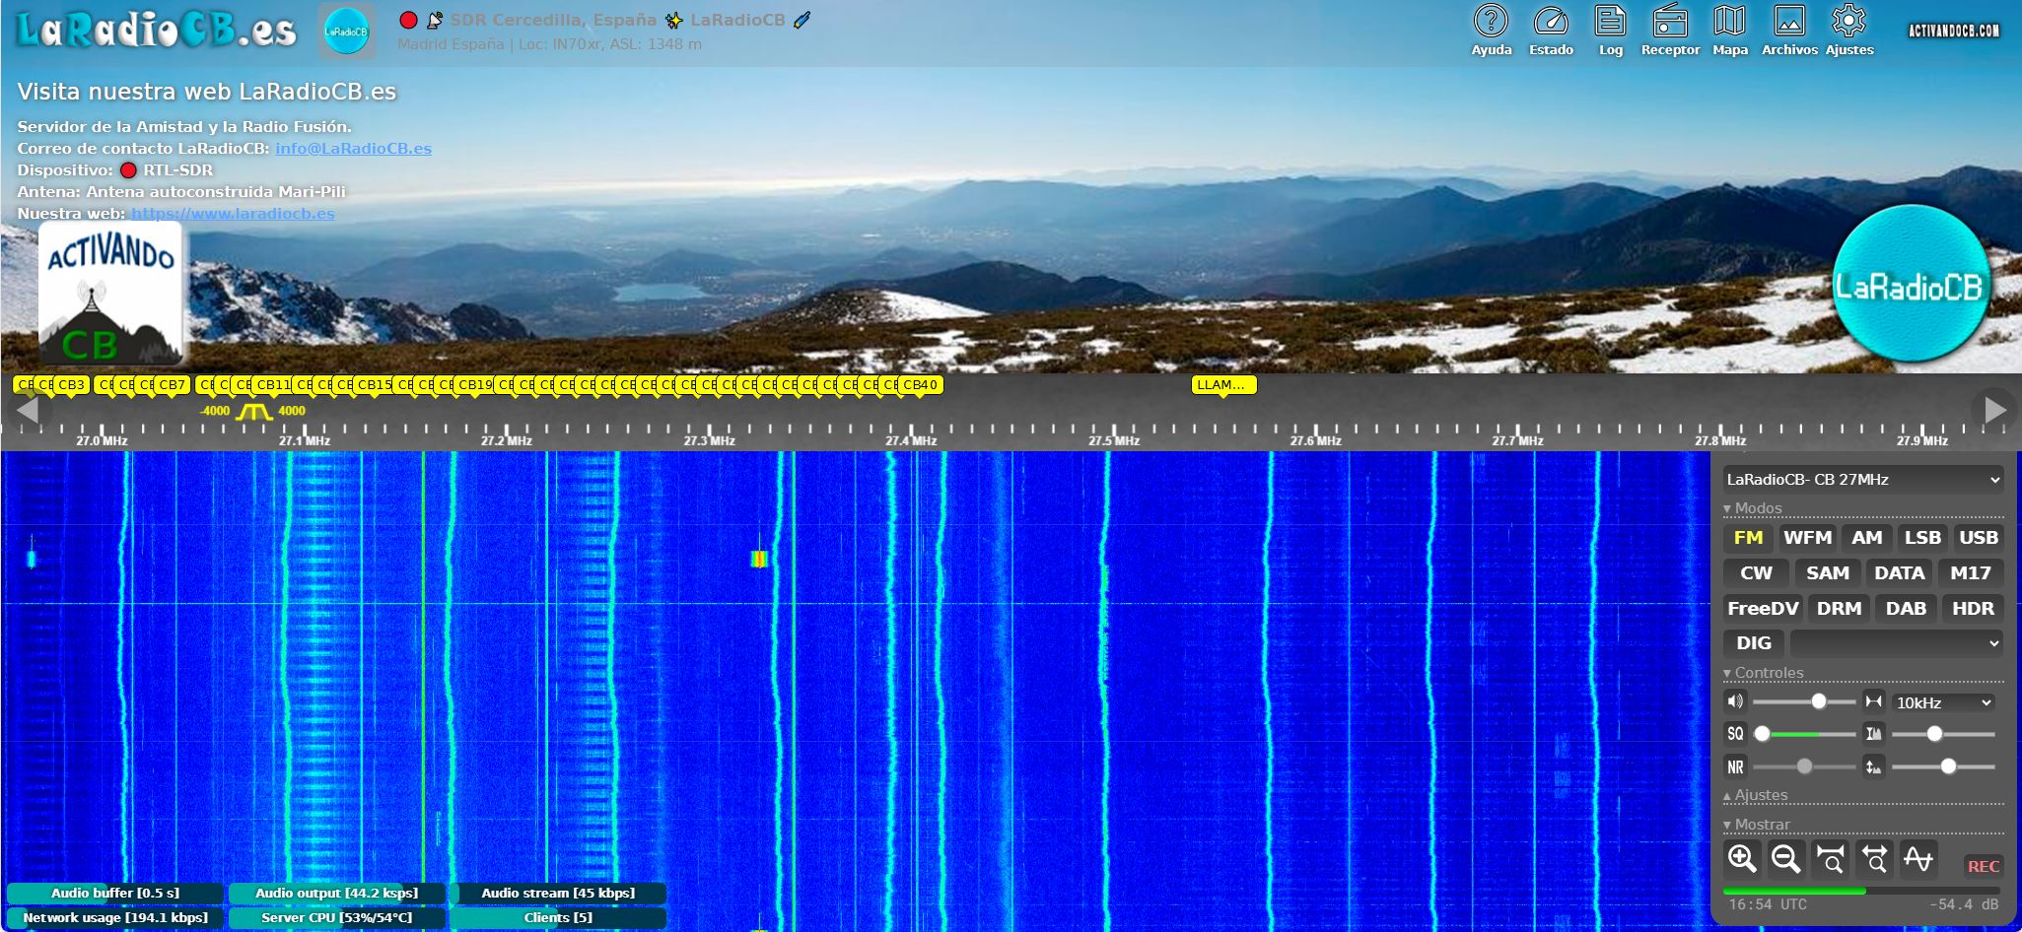Screen dimensions: 2022x932
Task: Click the satellite dish icon beside SDR Cercedilla
Action: click(434, 20)
